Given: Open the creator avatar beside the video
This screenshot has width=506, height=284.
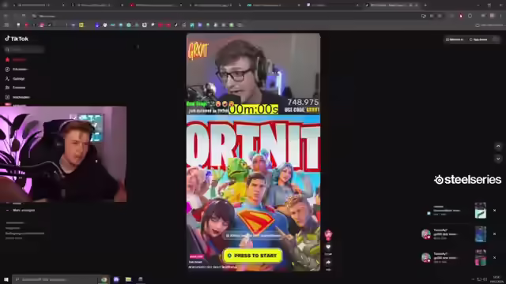Looking at the screenshot, I should (x=328, y=235).
